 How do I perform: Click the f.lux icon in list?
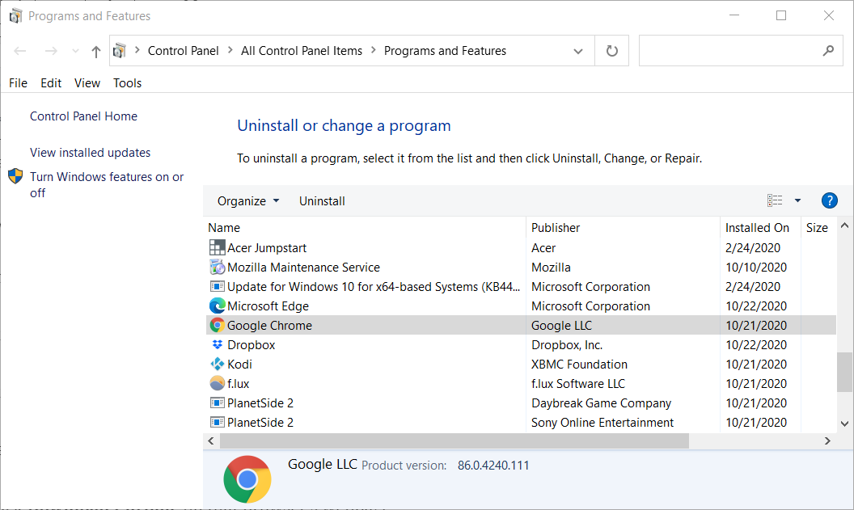pyautogui.click(x=217, y=383)
